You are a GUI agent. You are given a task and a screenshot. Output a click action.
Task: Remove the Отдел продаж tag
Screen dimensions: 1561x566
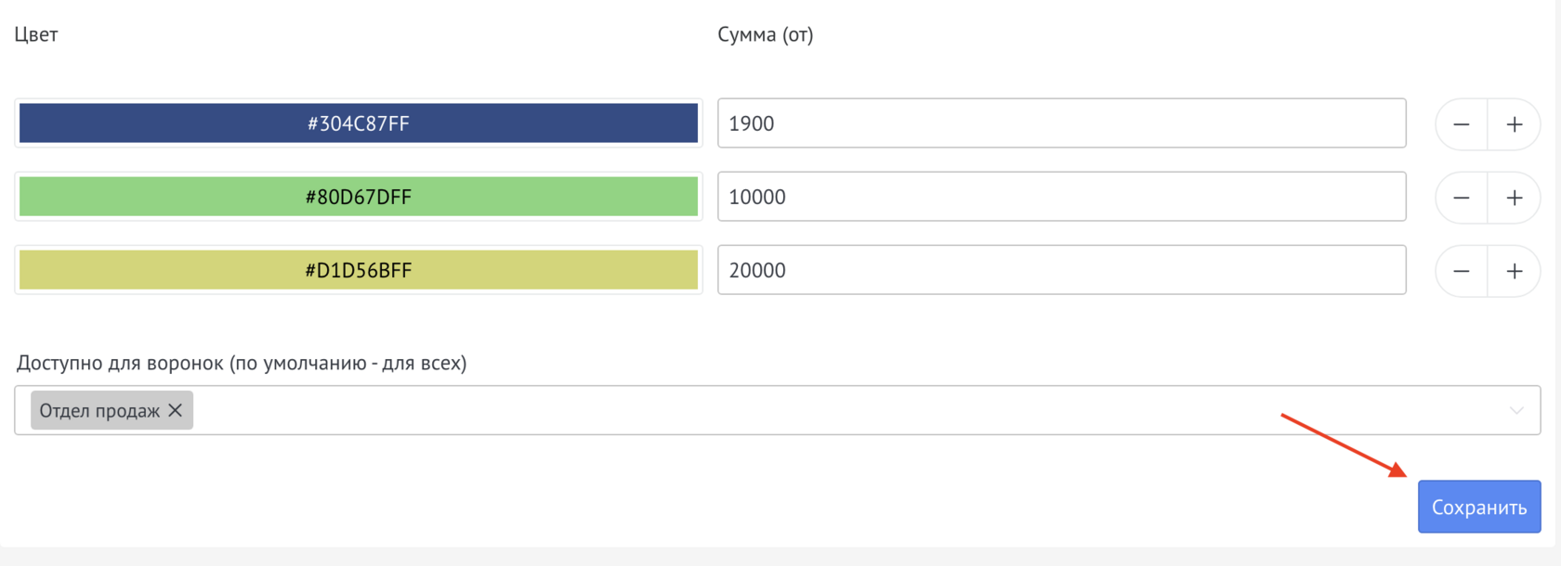click(176, 410)
